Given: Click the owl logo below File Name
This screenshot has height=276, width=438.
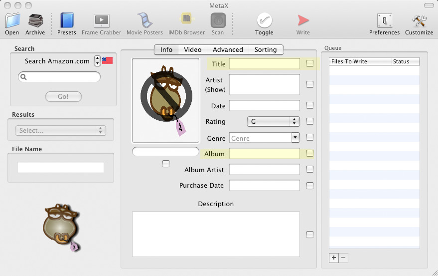Looking at the screenshot, I should (61, 227).
